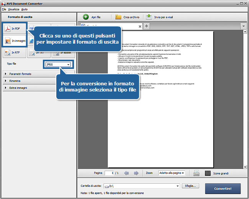Choose the In immagini output format
This screenshot has width=249, height=199.
pyautogui.click(x=15, y=41)
